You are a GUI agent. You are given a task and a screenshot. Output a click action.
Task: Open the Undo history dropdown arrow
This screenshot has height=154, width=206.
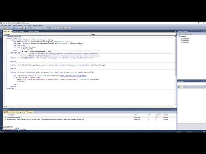tap(36, 28)
